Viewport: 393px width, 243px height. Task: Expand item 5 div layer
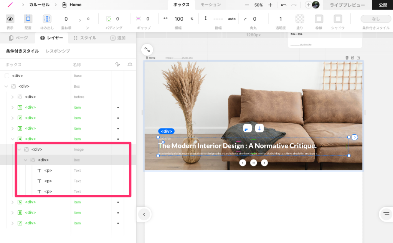pos(12,202)
